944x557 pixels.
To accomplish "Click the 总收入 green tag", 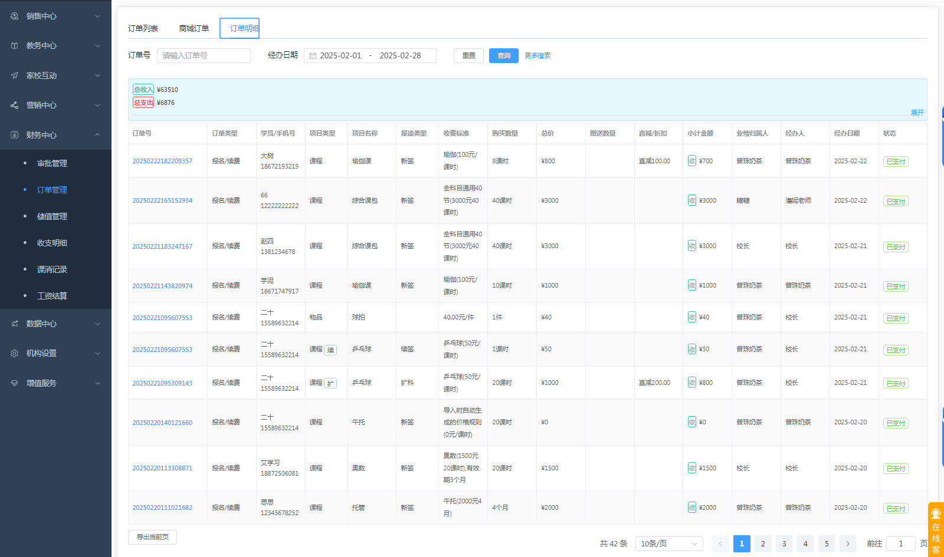I will point(143,90).
